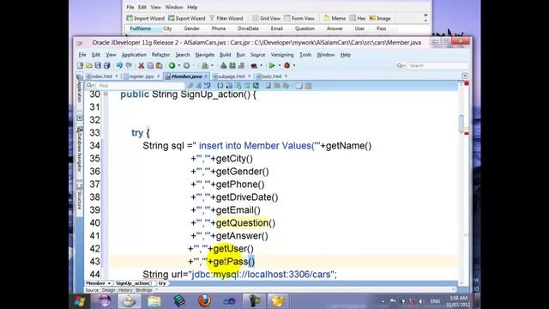Open dropdown arrow beside Back navigation icon
Screen dimensions: 549x309
pos(179,65)
